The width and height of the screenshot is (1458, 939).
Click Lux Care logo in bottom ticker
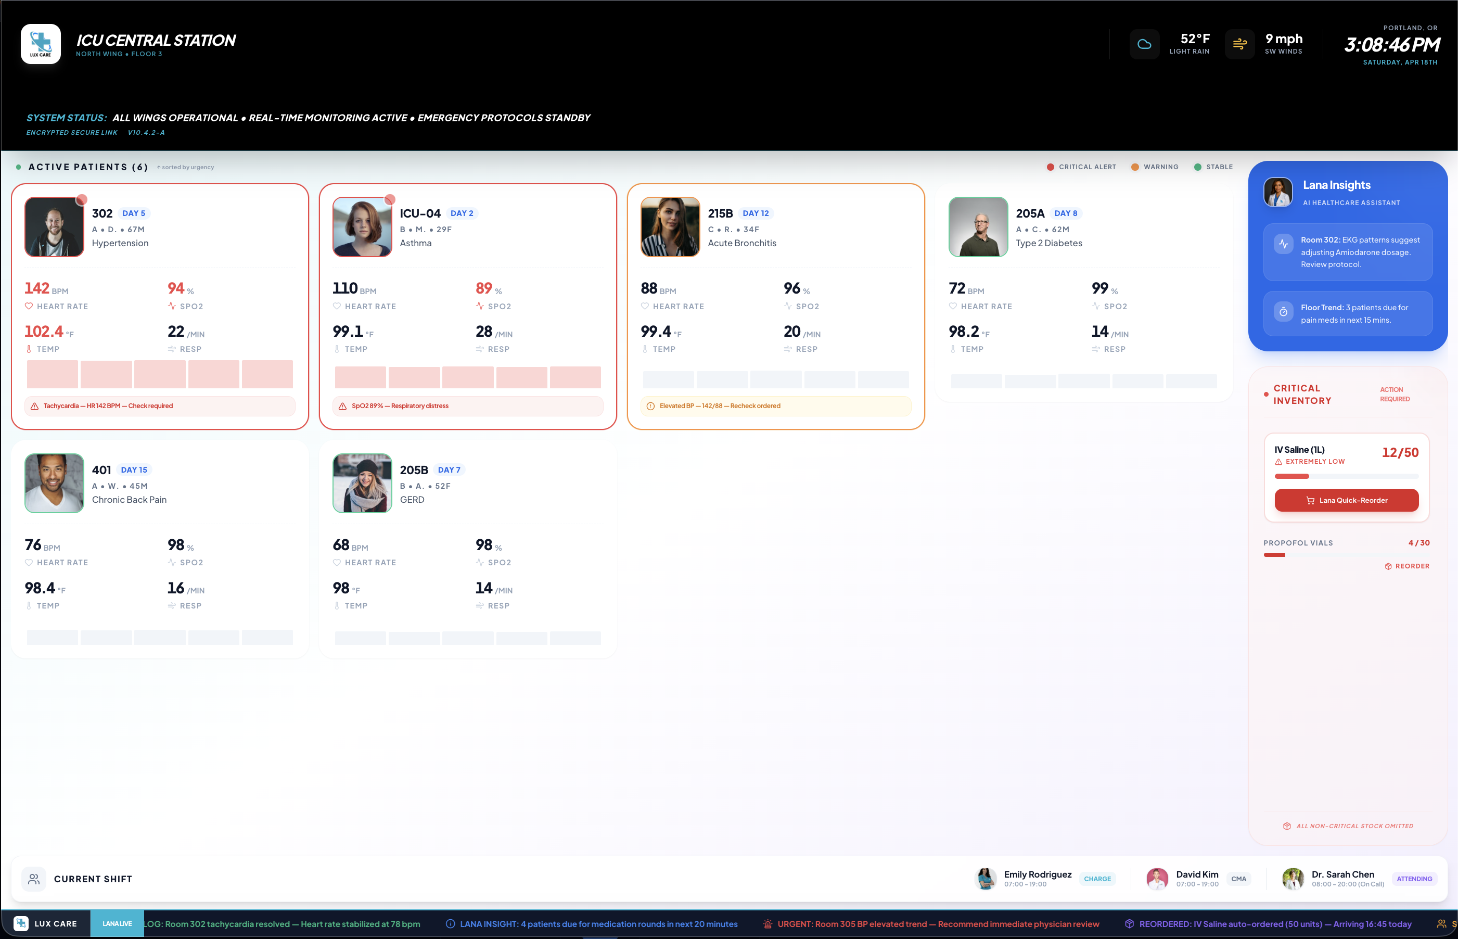[21, 924]
